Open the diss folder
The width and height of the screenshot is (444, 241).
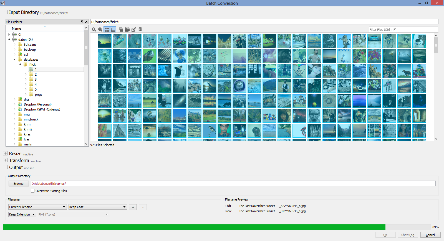[27, 99]
